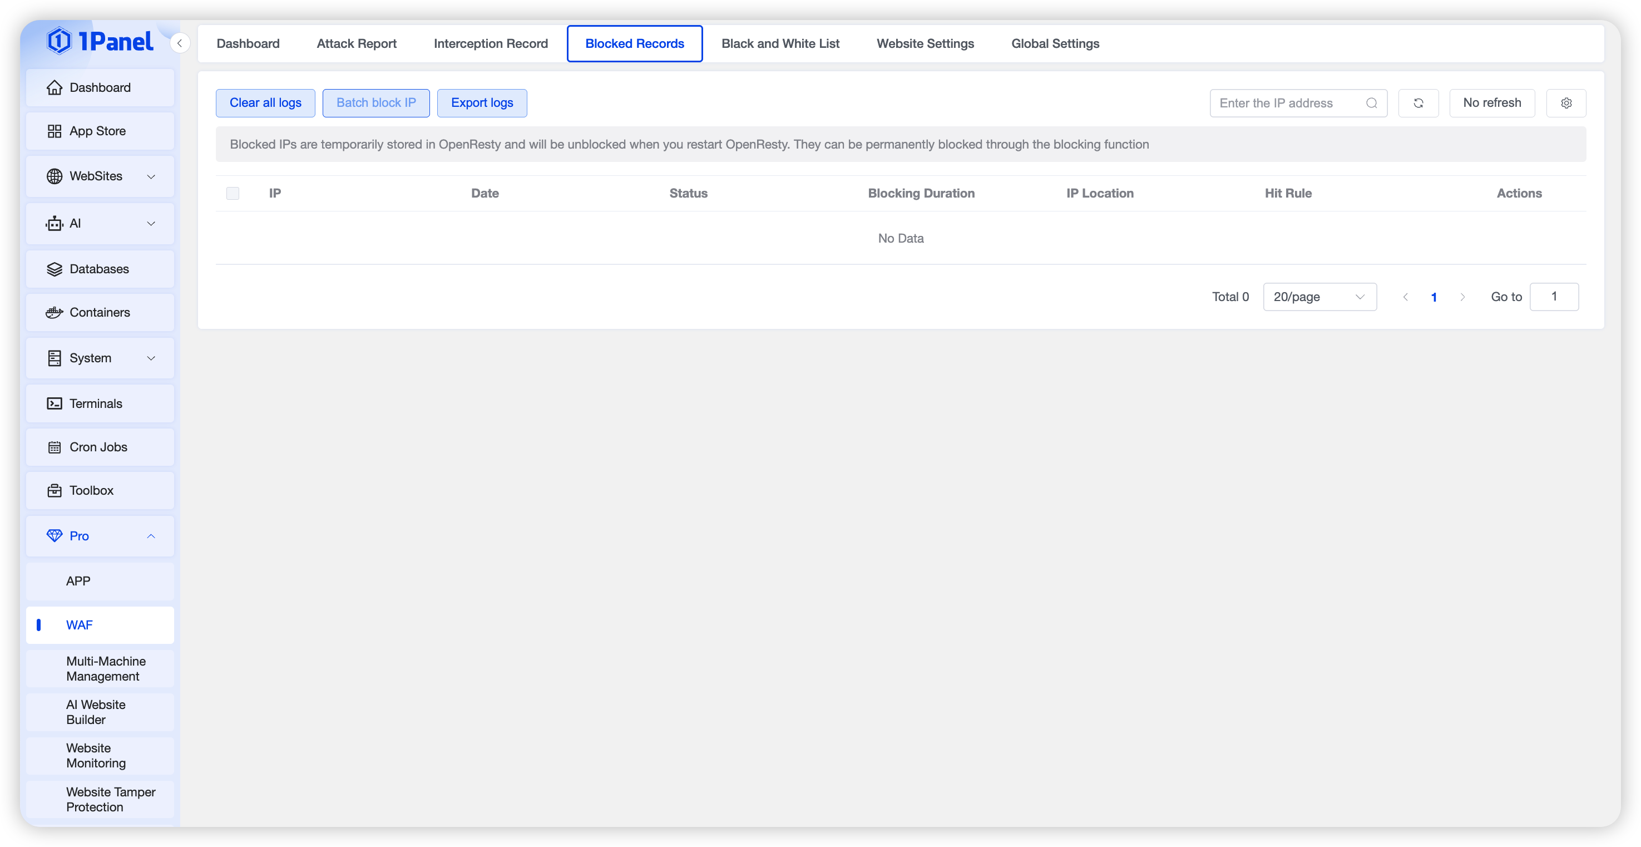Open table settings gear icon
This screenshot has height=847, width=1641.
tap(1566, 104)
